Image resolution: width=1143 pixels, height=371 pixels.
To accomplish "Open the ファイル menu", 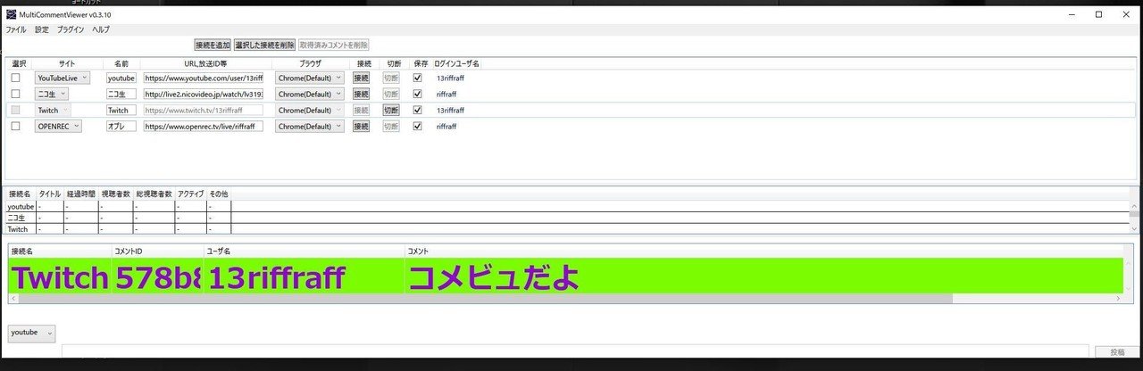I will click(x=16, y=29).
